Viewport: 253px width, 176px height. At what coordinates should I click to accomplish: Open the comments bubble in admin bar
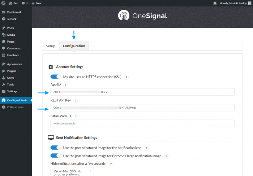click(x=24, y=3)
